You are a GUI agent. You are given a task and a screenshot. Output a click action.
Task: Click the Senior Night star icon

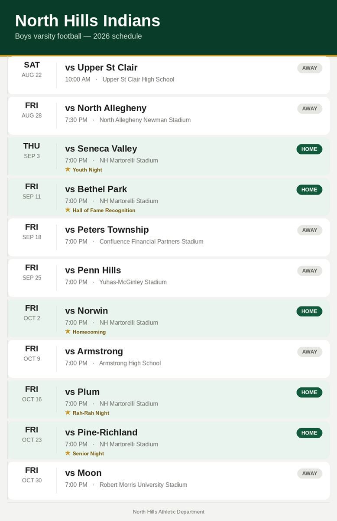coord(68,453)
